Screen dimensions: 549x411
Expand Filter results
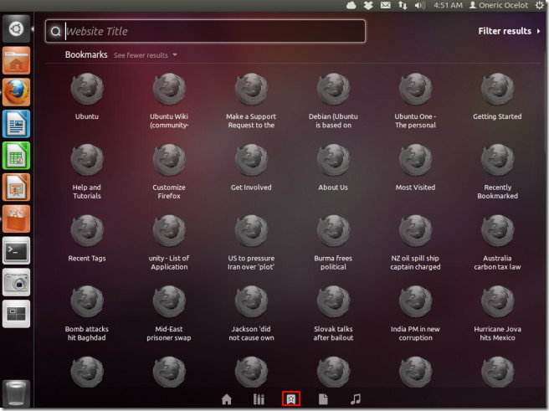click(x=509, y=31)
